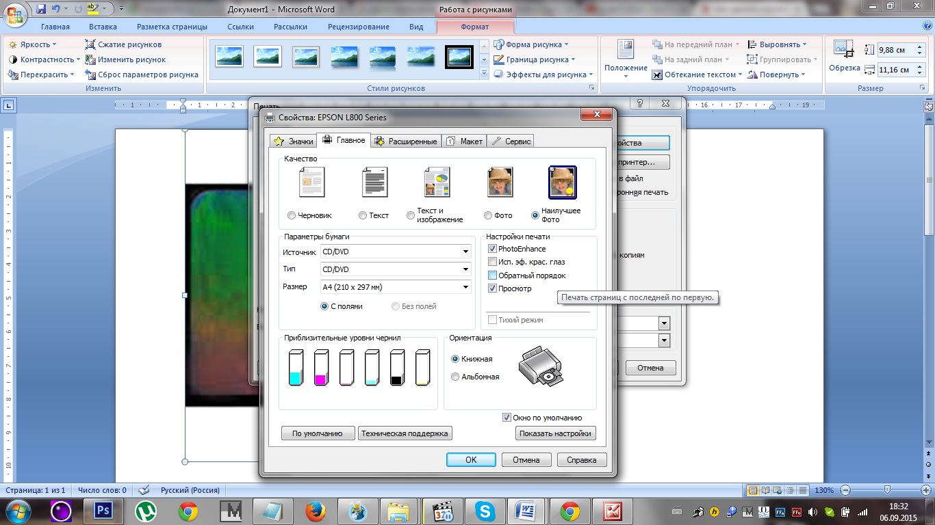Select the Черновик radio button
This screenshot has width=935, height=525.
pos(292,215)
